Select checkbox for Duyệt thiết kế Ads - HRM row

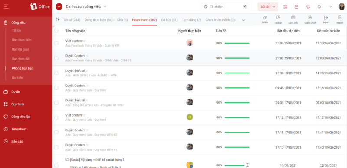[x=56, y=73]
